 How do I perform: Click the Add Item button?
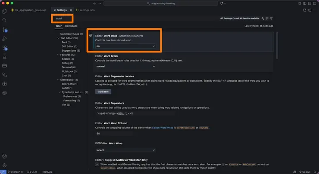click(x=103, y=92)
